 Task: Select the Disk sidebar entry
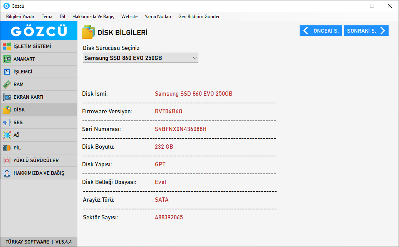tap(39, 109)
